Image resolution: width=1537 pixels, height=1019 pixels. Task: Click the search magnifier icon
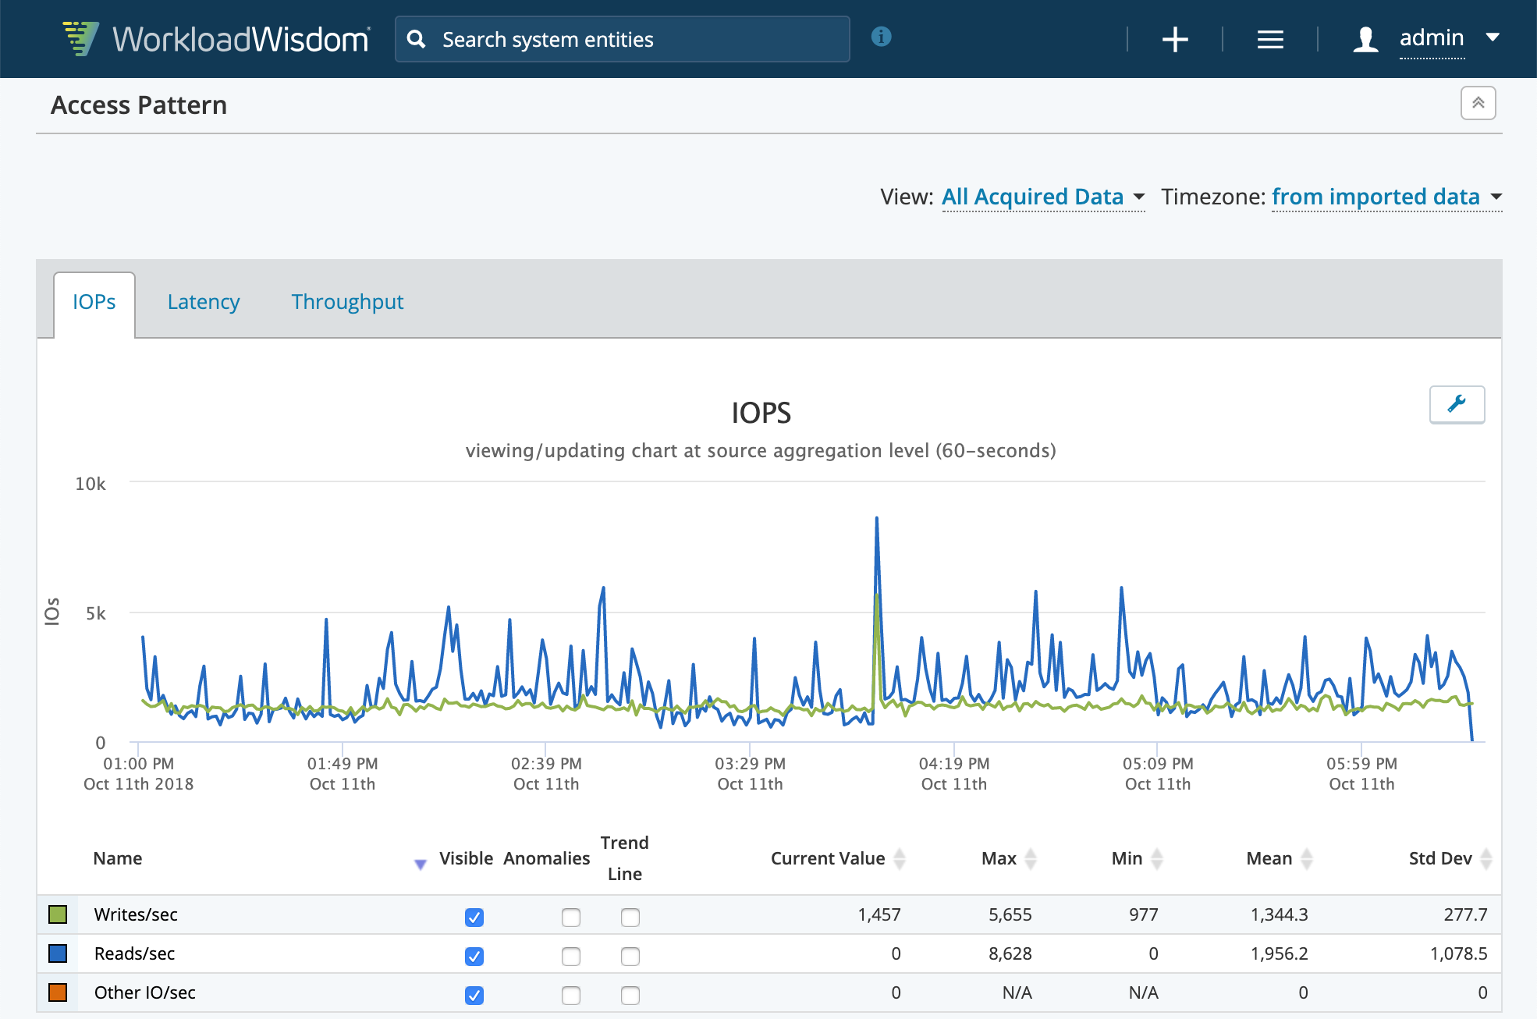(417, 39)
